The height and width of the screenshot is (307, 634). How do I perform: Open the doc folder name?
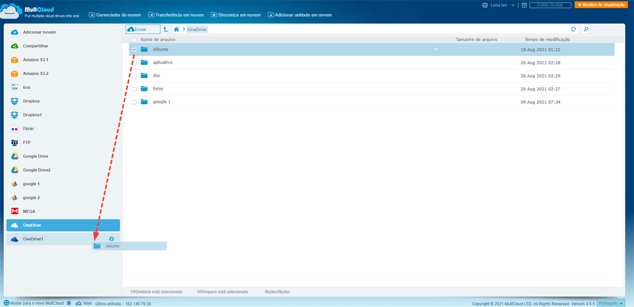pos(156,75)
